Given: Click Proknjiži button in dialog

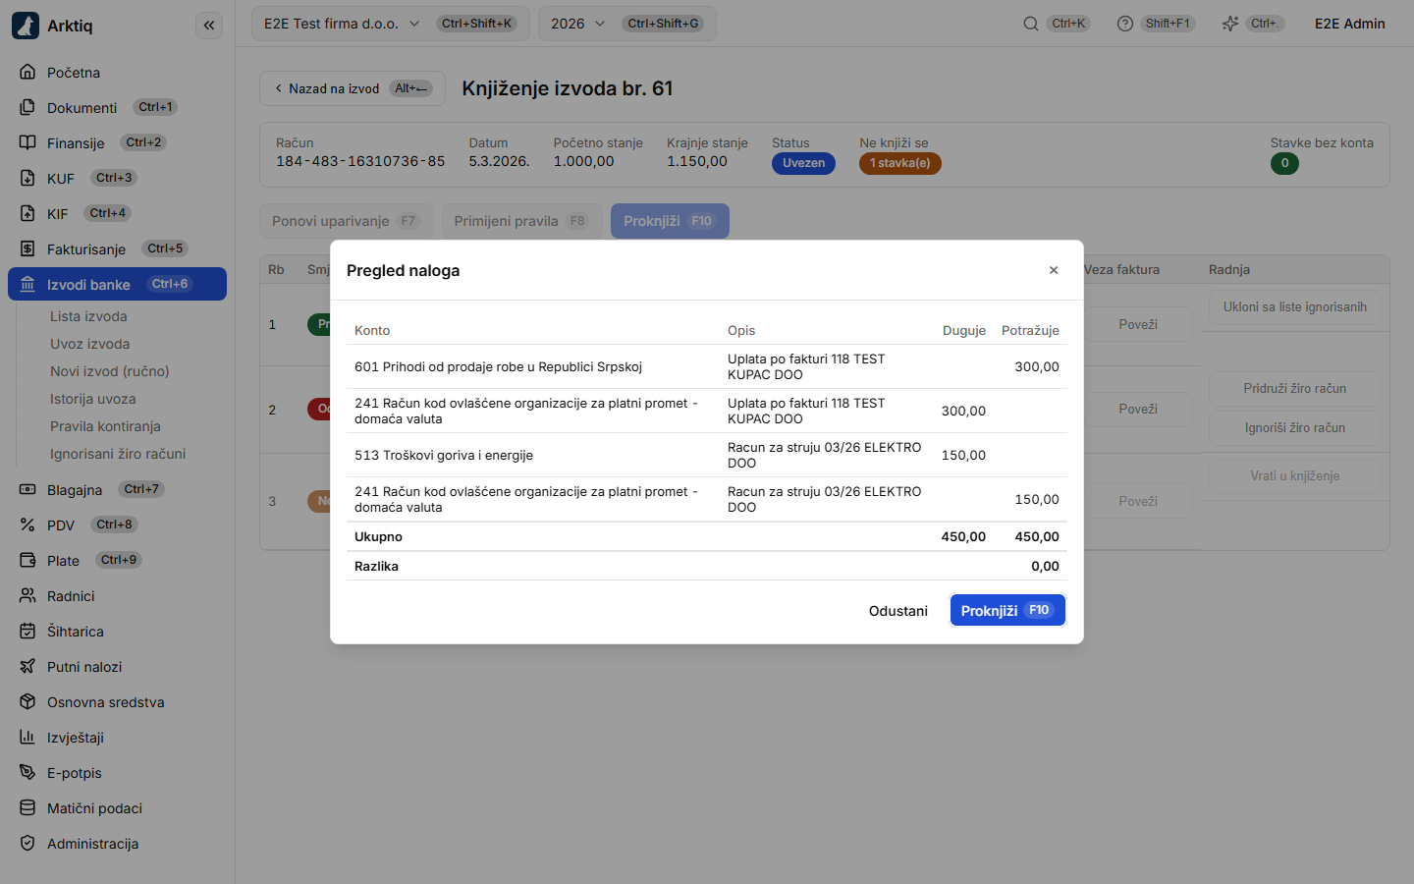Looking at the screenshot, I should click(1007, 610).
